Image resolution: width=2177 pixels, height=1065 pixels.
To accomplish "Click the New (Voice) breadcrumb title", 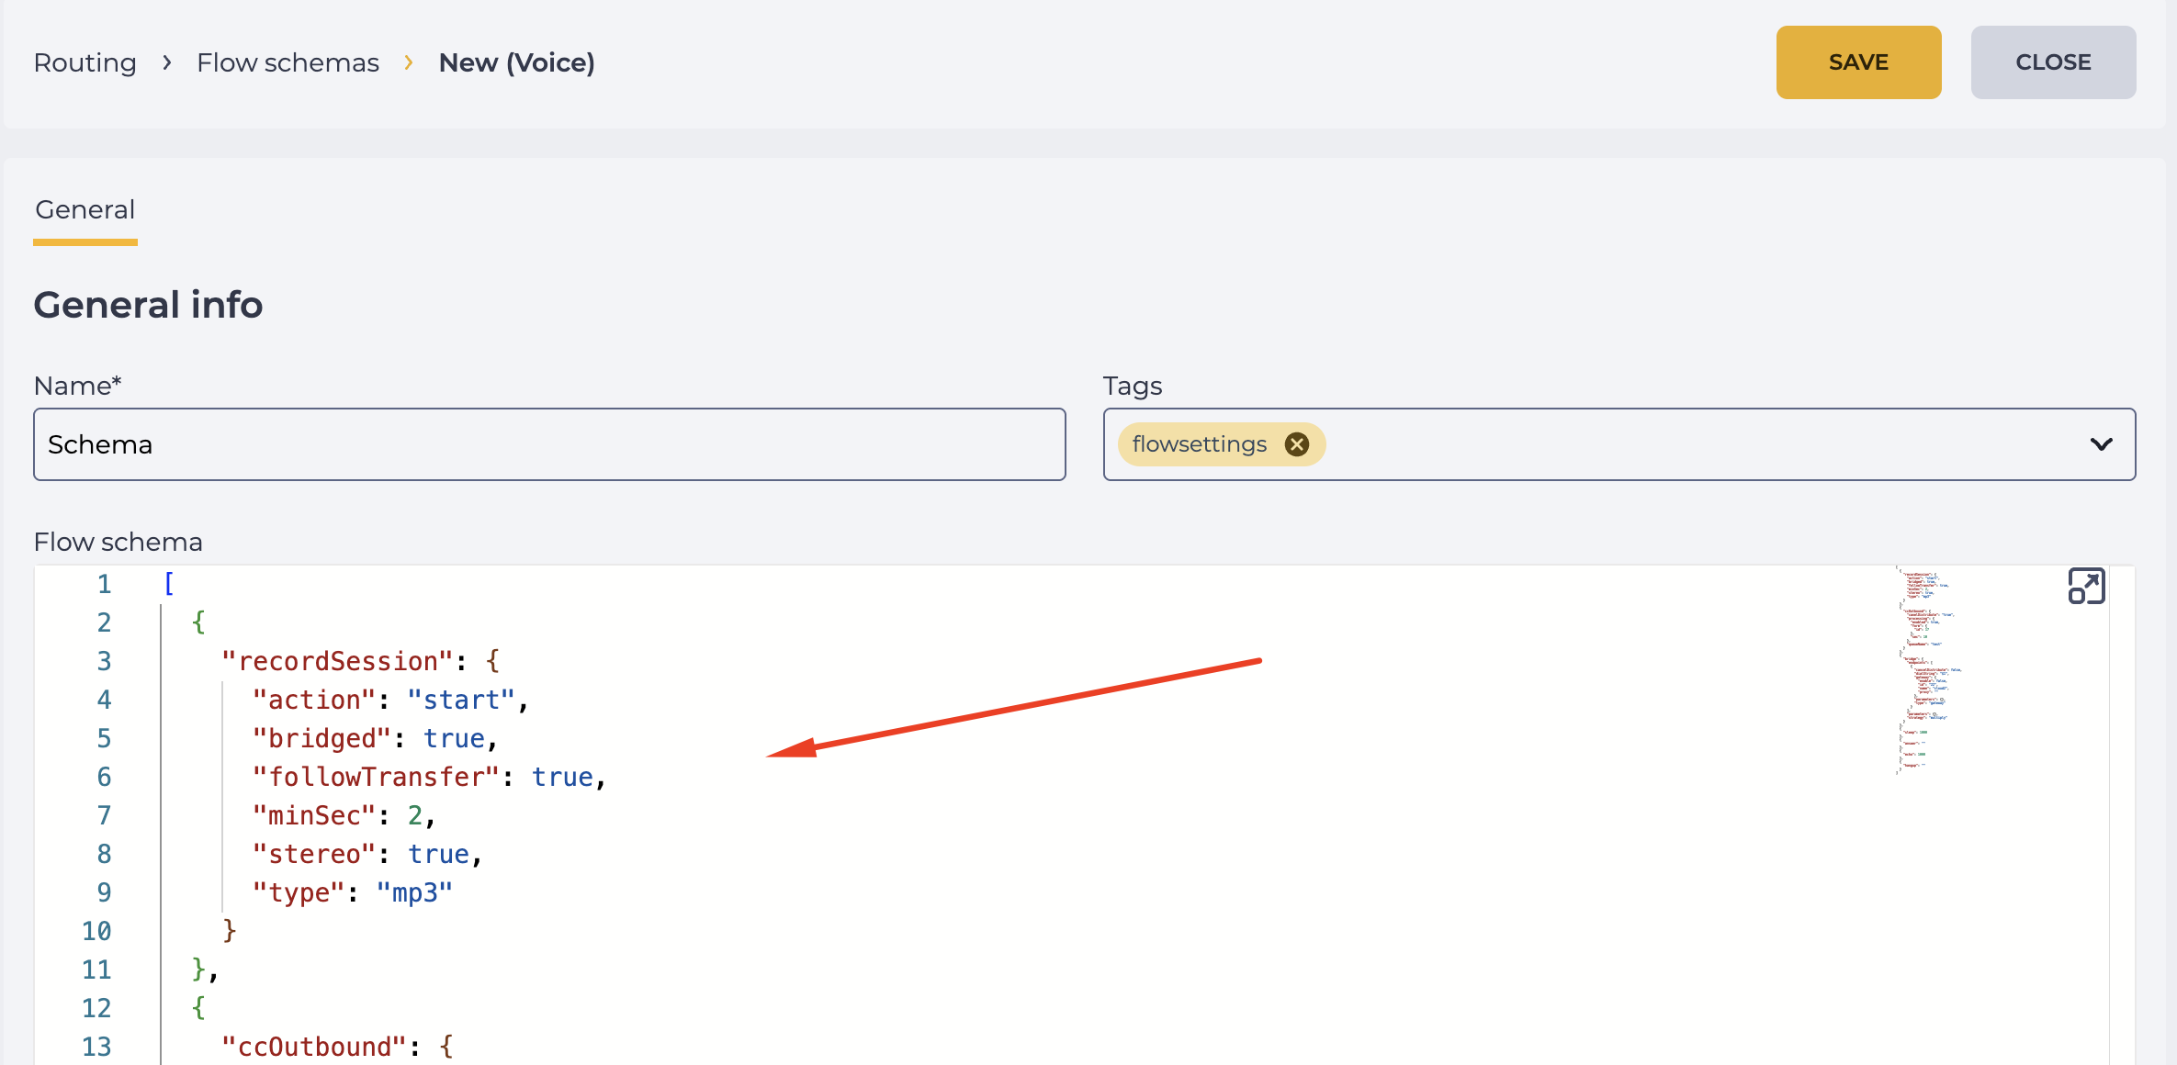I will 517,62.
